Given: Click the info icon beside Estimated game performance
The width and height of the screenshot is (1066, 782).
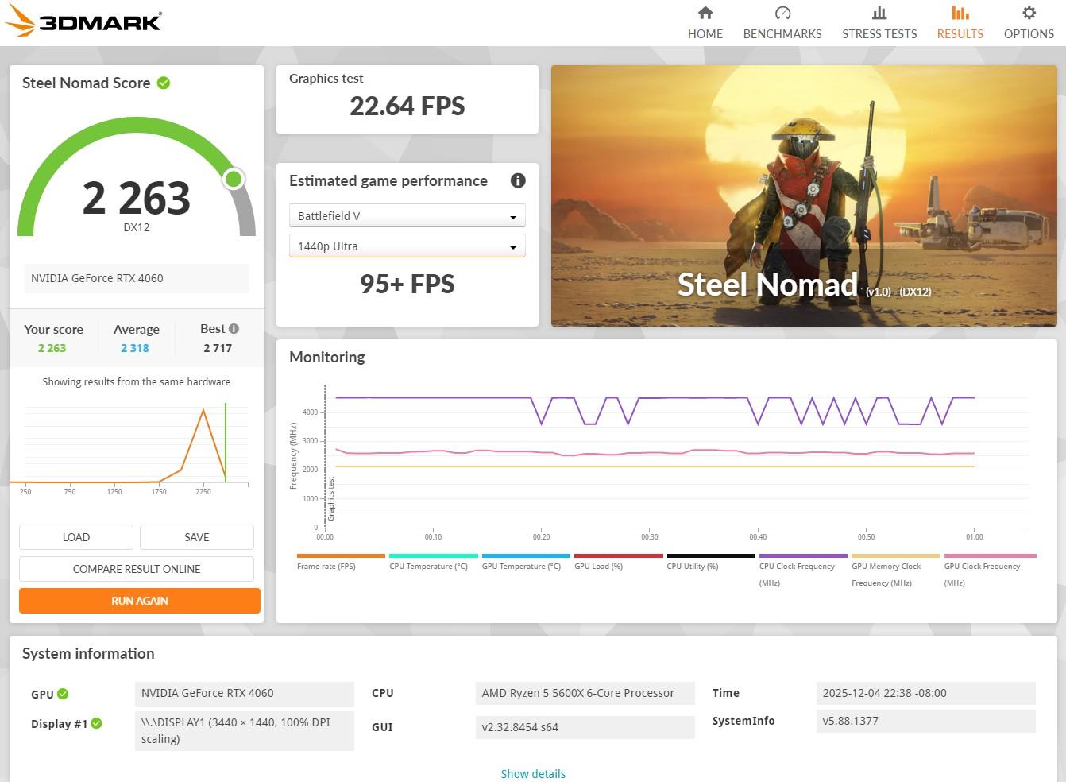Looking at the screenshot, I should point(518,180).
